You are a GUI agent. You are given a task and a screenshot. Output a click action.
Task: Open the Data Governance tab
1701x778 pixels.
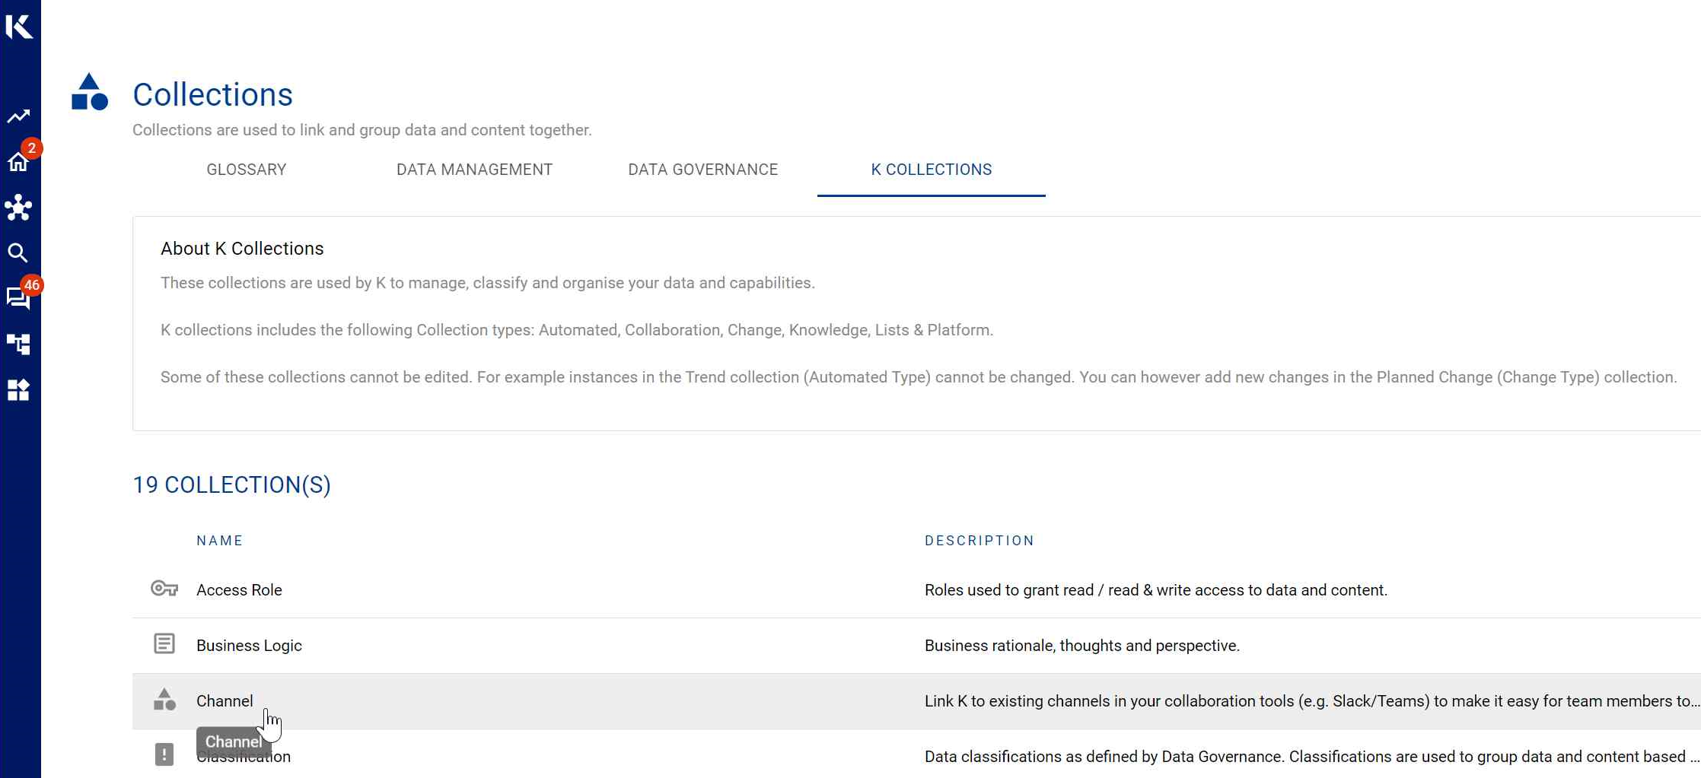(x=702, y=170)
